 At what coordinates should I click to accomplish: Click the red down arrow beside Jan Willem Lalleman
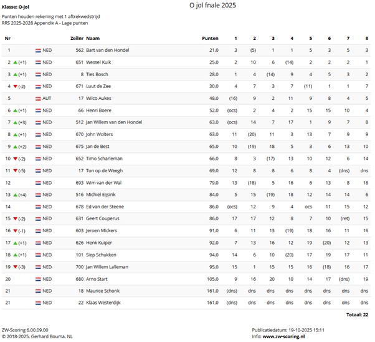(14, 267)
